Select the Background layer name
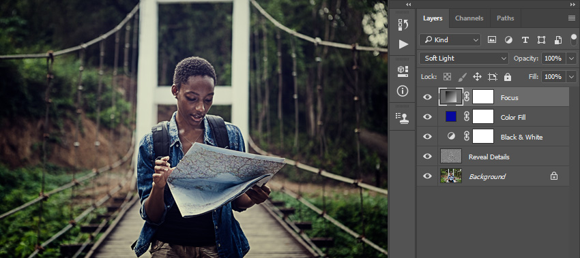 (487, 177)
